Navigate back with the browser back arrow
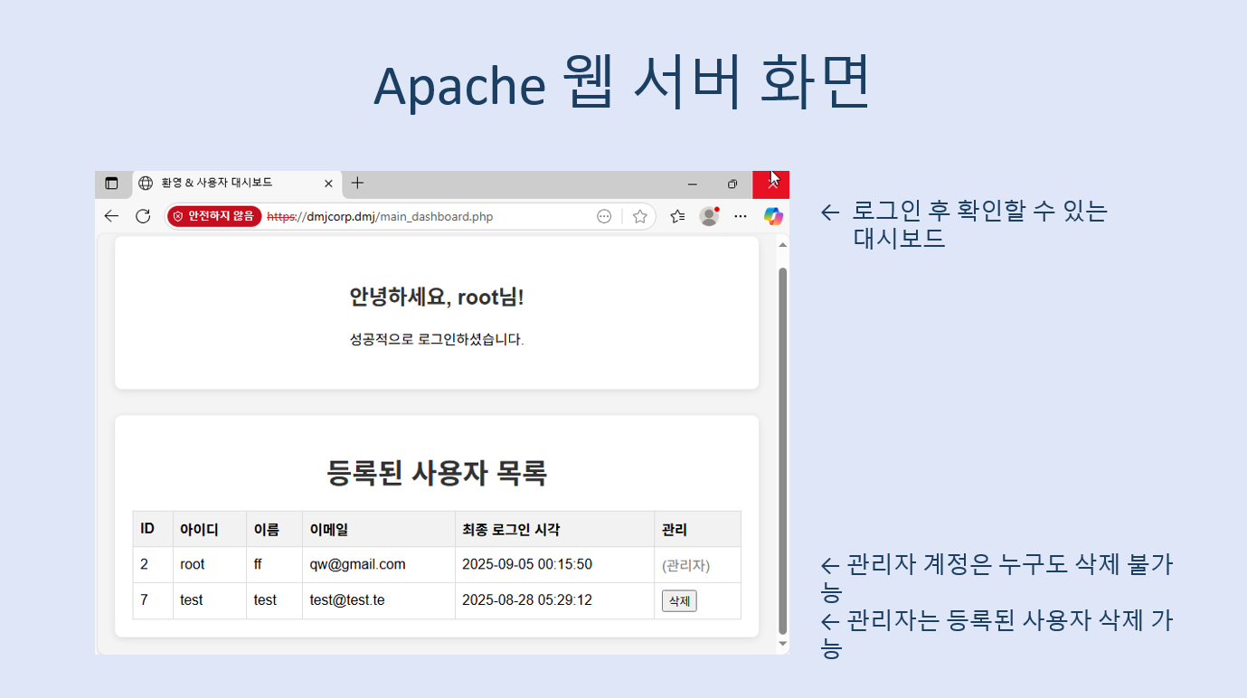 (x=110, y=216)
